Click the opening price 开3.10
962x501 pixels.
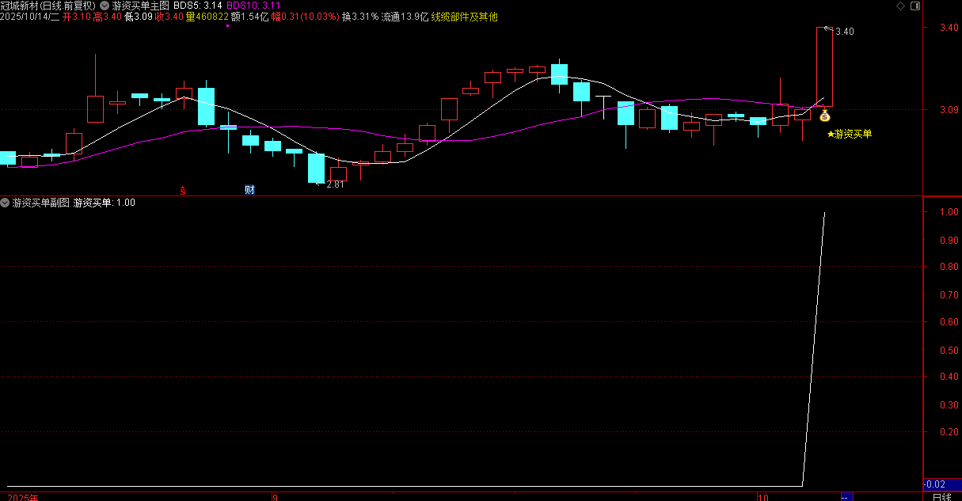(77, 16)
